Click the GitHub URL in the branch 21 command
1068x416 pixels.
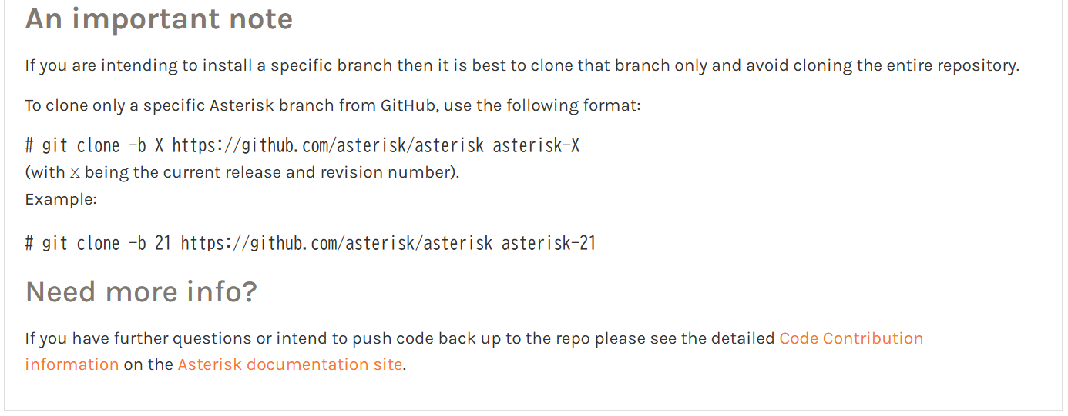point(336,244)
